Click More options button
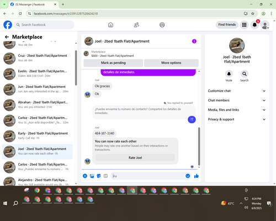This screenshot has width=276, height=221. [171, 63]
